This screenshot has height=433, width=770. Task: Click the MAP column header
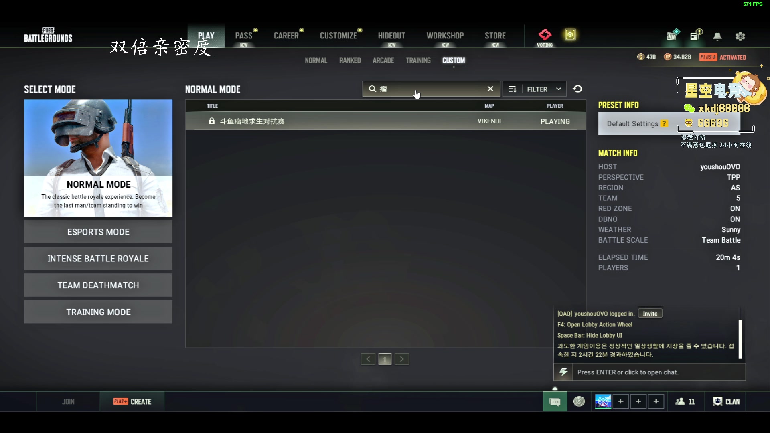pyautogui.click(x=489, y=106)
